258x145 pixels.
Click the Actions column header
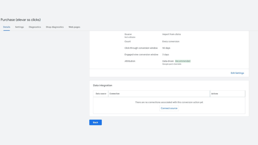[228, 94]
